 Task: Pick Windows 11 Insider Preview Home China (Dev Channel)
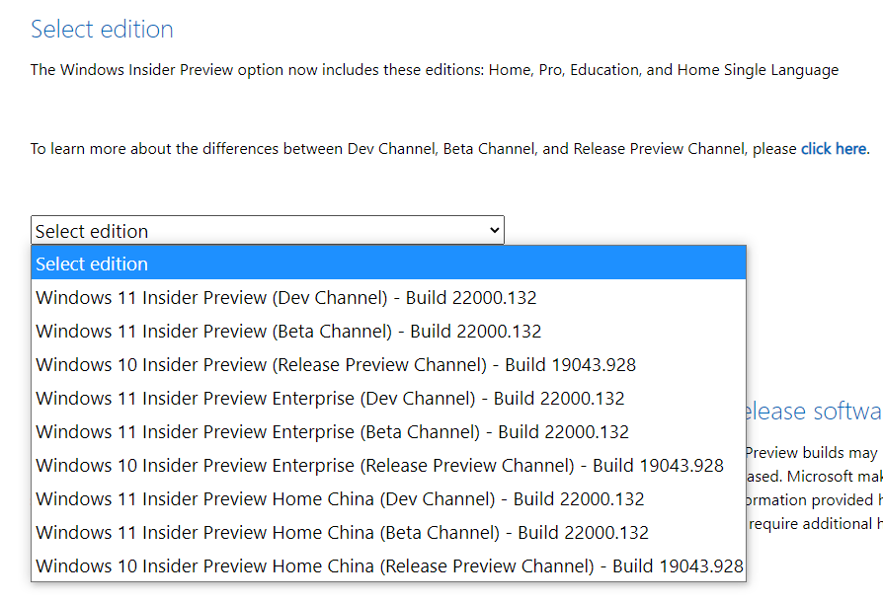[388, 498]
